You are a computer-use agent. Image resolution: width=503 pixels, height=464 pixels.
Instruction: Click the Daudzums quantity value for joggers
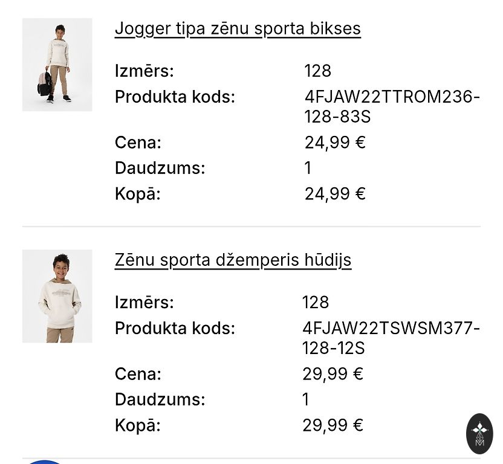coord(308,168)
